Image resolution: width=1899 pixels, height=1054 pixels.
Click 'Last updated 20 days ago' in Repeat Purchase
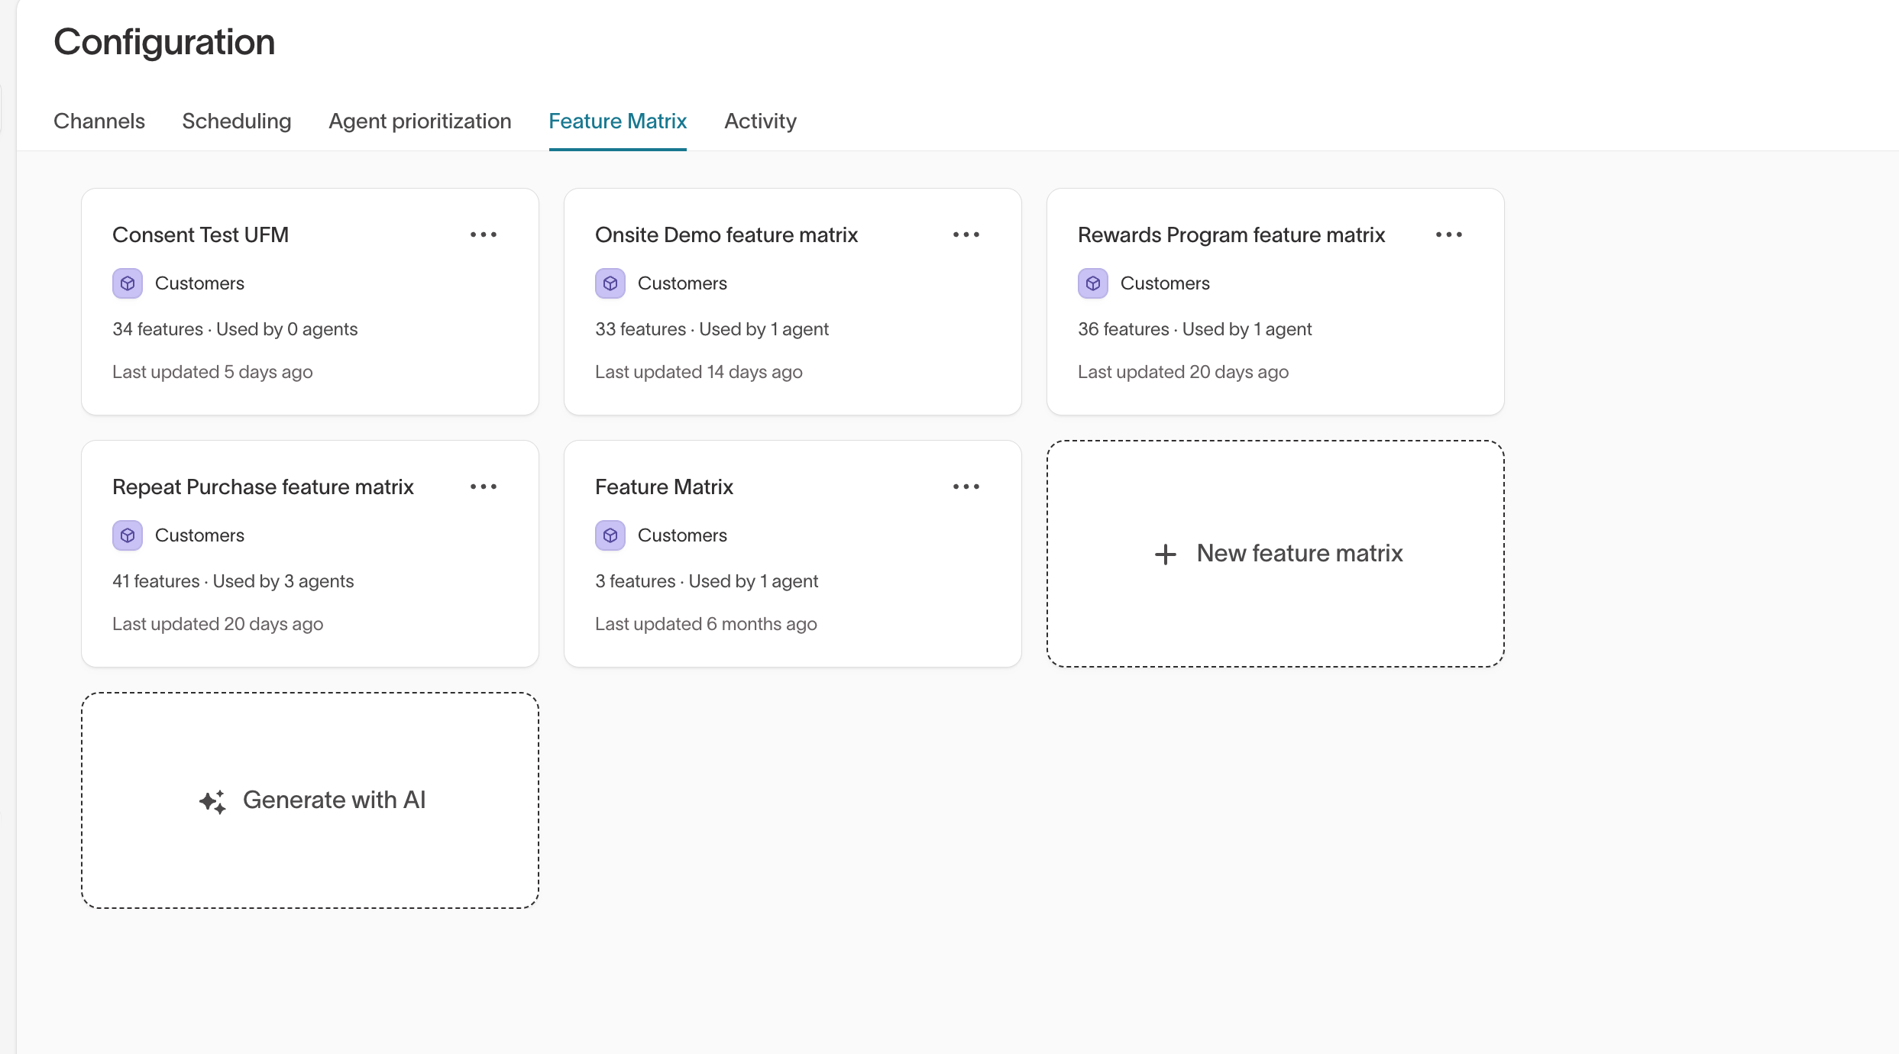click(218, 624)
